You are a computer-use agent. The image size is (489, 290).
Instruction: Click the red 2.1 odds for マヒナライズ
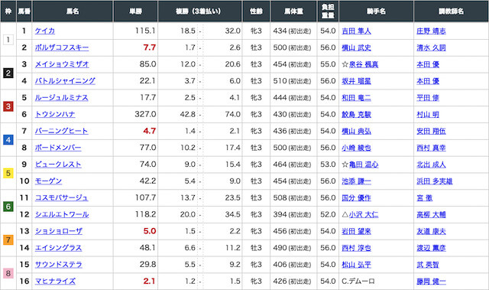coord(150,282)
